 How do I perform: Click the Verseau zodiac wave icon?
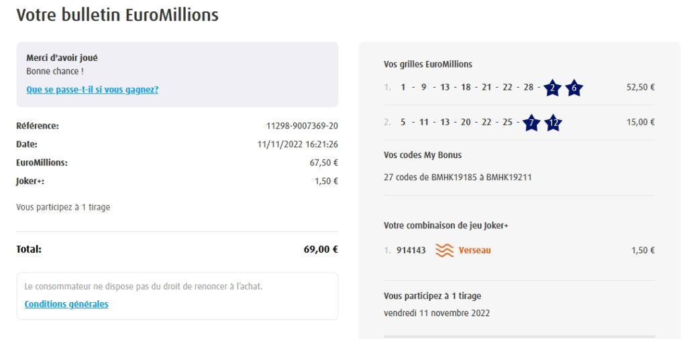[444, 251]
